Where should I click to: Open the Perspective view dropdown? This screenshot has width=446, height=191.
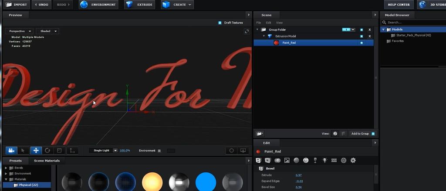19,31
